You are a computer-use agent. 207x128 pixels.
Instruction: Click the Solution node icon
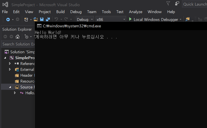click(6, 52)
